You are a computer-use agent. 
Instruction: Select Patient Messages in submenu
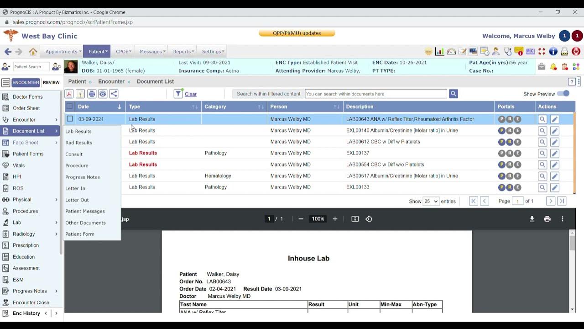(x=85, y=211)
